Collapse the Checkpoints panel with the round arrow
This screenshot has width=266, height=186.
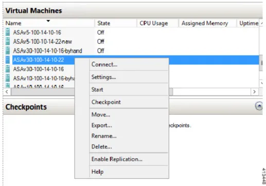tap(259, 106)
